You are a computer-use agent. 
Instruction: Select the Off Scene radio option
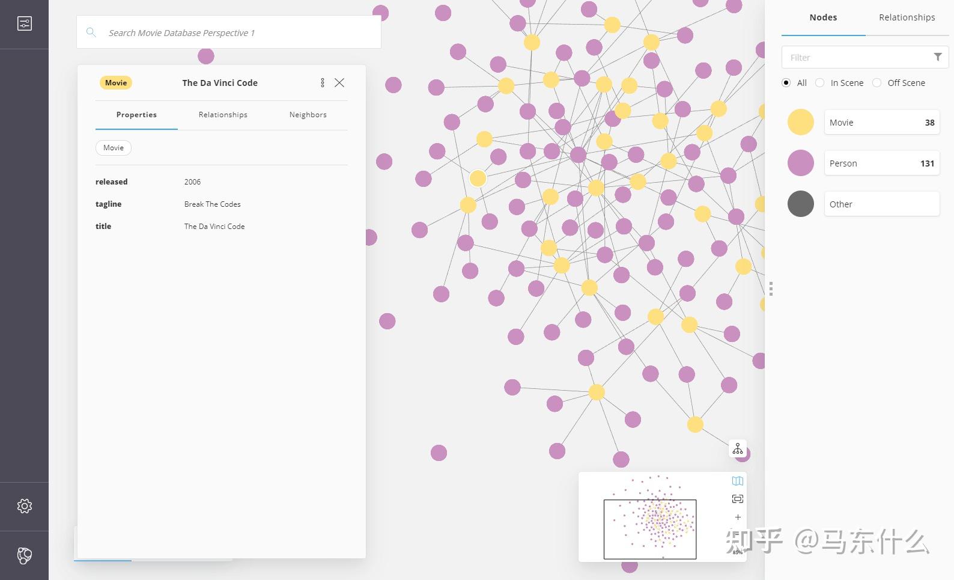pos(877,83)
